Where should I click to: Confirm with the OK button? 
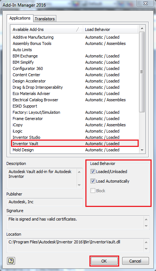(104, 261)
